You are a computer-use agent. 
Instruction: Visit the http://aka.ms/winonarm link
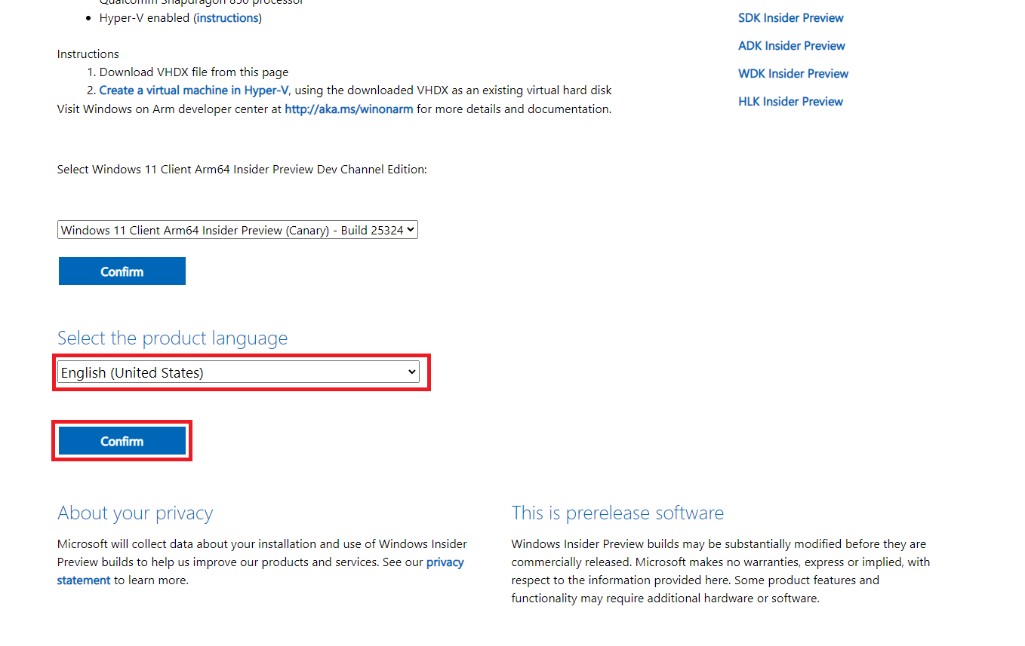pyautogui.click(x=349, y=109)
